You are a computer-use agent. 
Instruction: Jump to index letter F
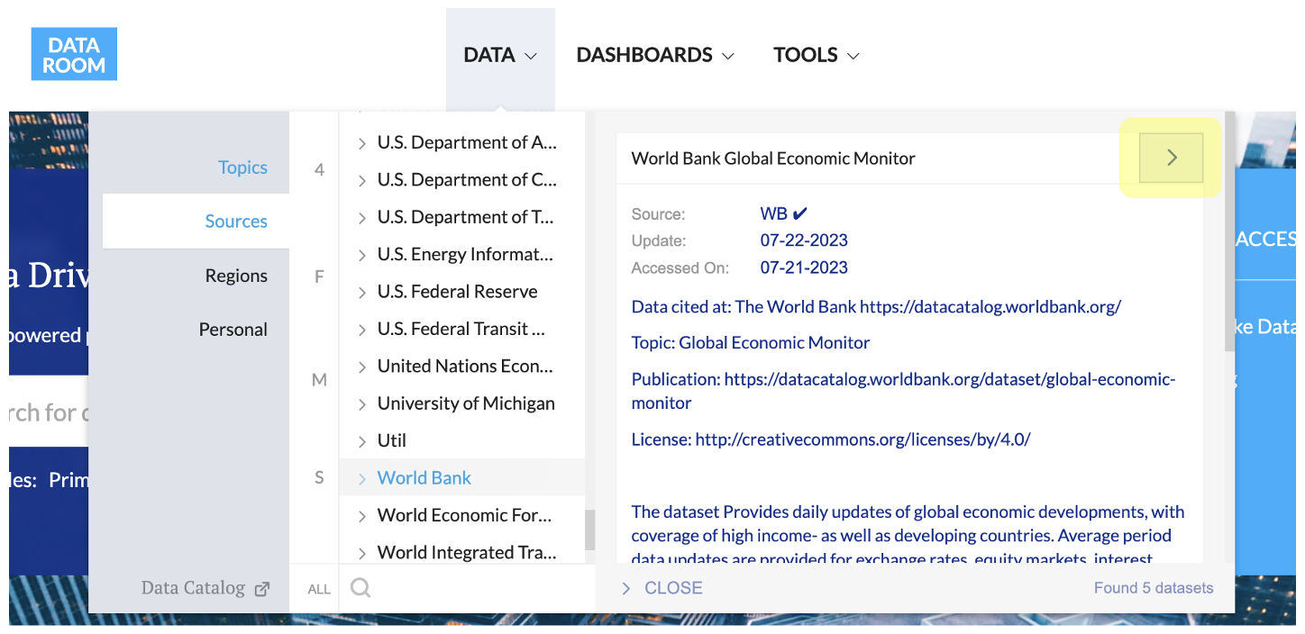[x=319, y=277]
